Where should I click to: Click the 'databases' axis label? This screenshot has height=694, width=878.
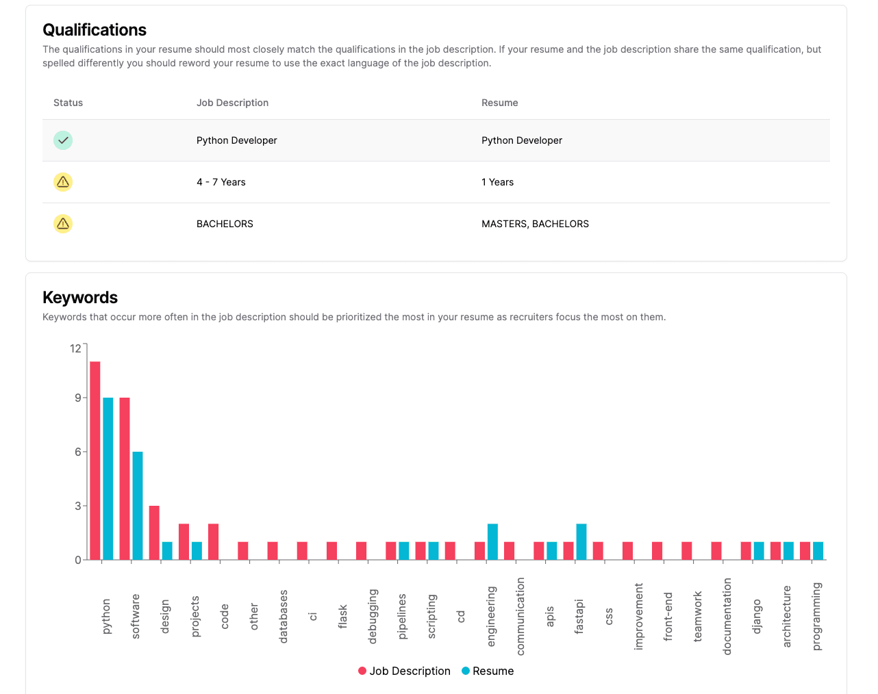point(284,617)
